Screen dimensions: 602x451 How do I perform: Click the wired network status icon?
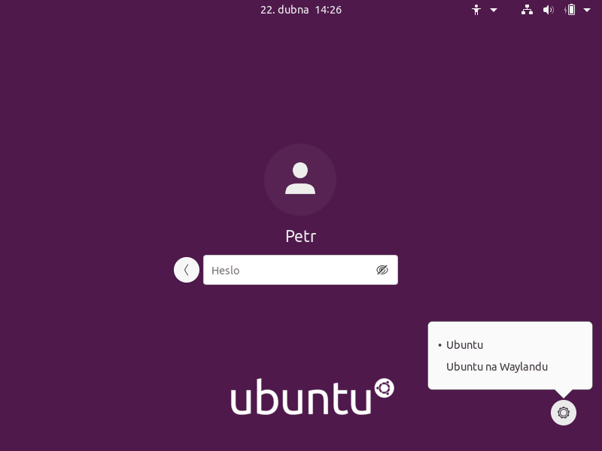tap(527, 10)
